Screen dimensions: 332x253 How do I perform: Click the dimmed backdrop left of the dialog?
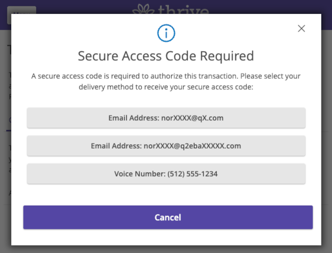click(5, 138)
